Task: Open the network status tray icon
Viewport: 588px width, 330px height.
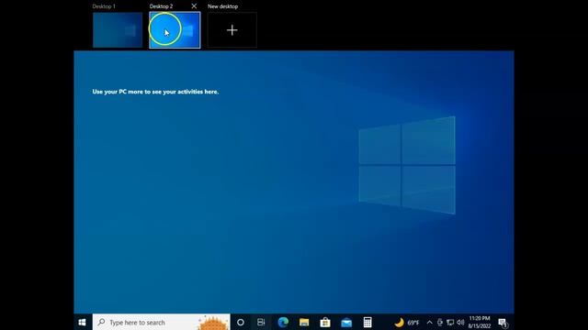Action: click(450, 322)
